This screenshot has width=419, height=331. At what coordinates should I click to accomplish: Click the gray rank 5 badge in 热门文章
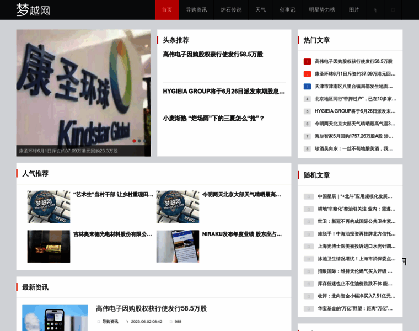(x=307, y=111)
